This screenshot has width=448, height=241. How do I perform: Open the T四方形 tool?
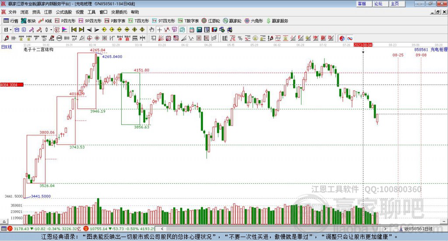pyautogui.click(x=139, y=21)
